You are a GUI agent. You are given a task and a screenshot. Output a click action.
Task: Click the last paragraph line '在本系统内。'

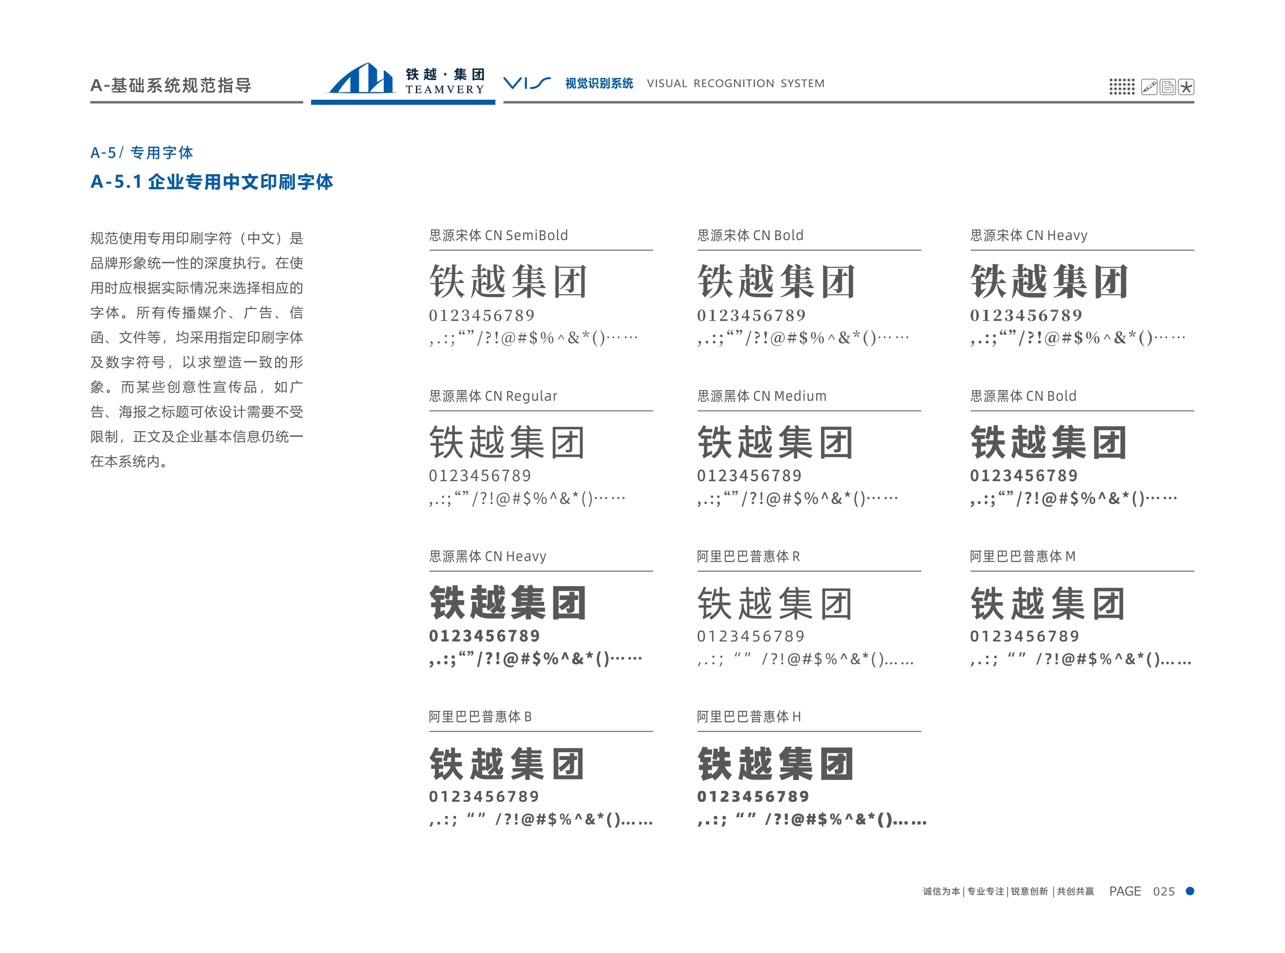(129, 462)
